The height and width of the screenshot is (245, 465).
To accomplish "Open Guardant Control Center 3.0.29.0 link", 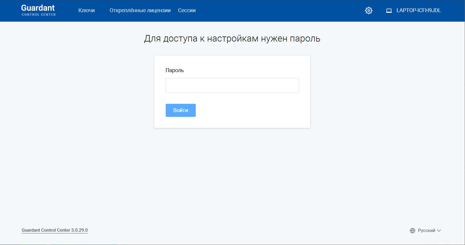I will (55, 230).
